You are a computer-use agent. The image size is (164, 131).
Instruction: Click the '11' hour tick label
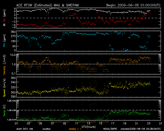(x=77, y=123)
